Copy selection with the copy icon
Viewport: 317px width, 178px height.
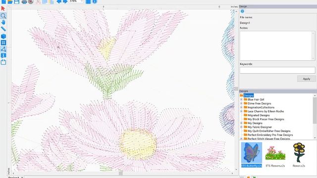(45, 1)
